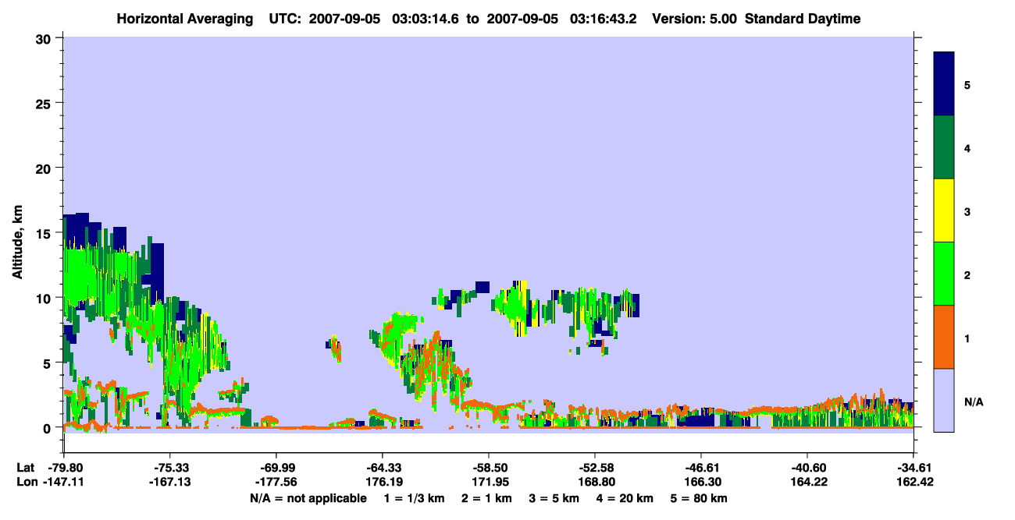
Task: Click the altitude tick label 30
Action: point(45,38)
